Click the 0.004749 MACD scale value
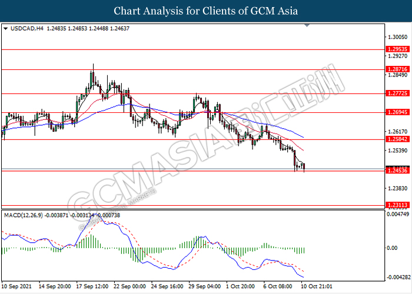Image resolution: width=412 pixels, height=294 pixels. pos(398,215)
